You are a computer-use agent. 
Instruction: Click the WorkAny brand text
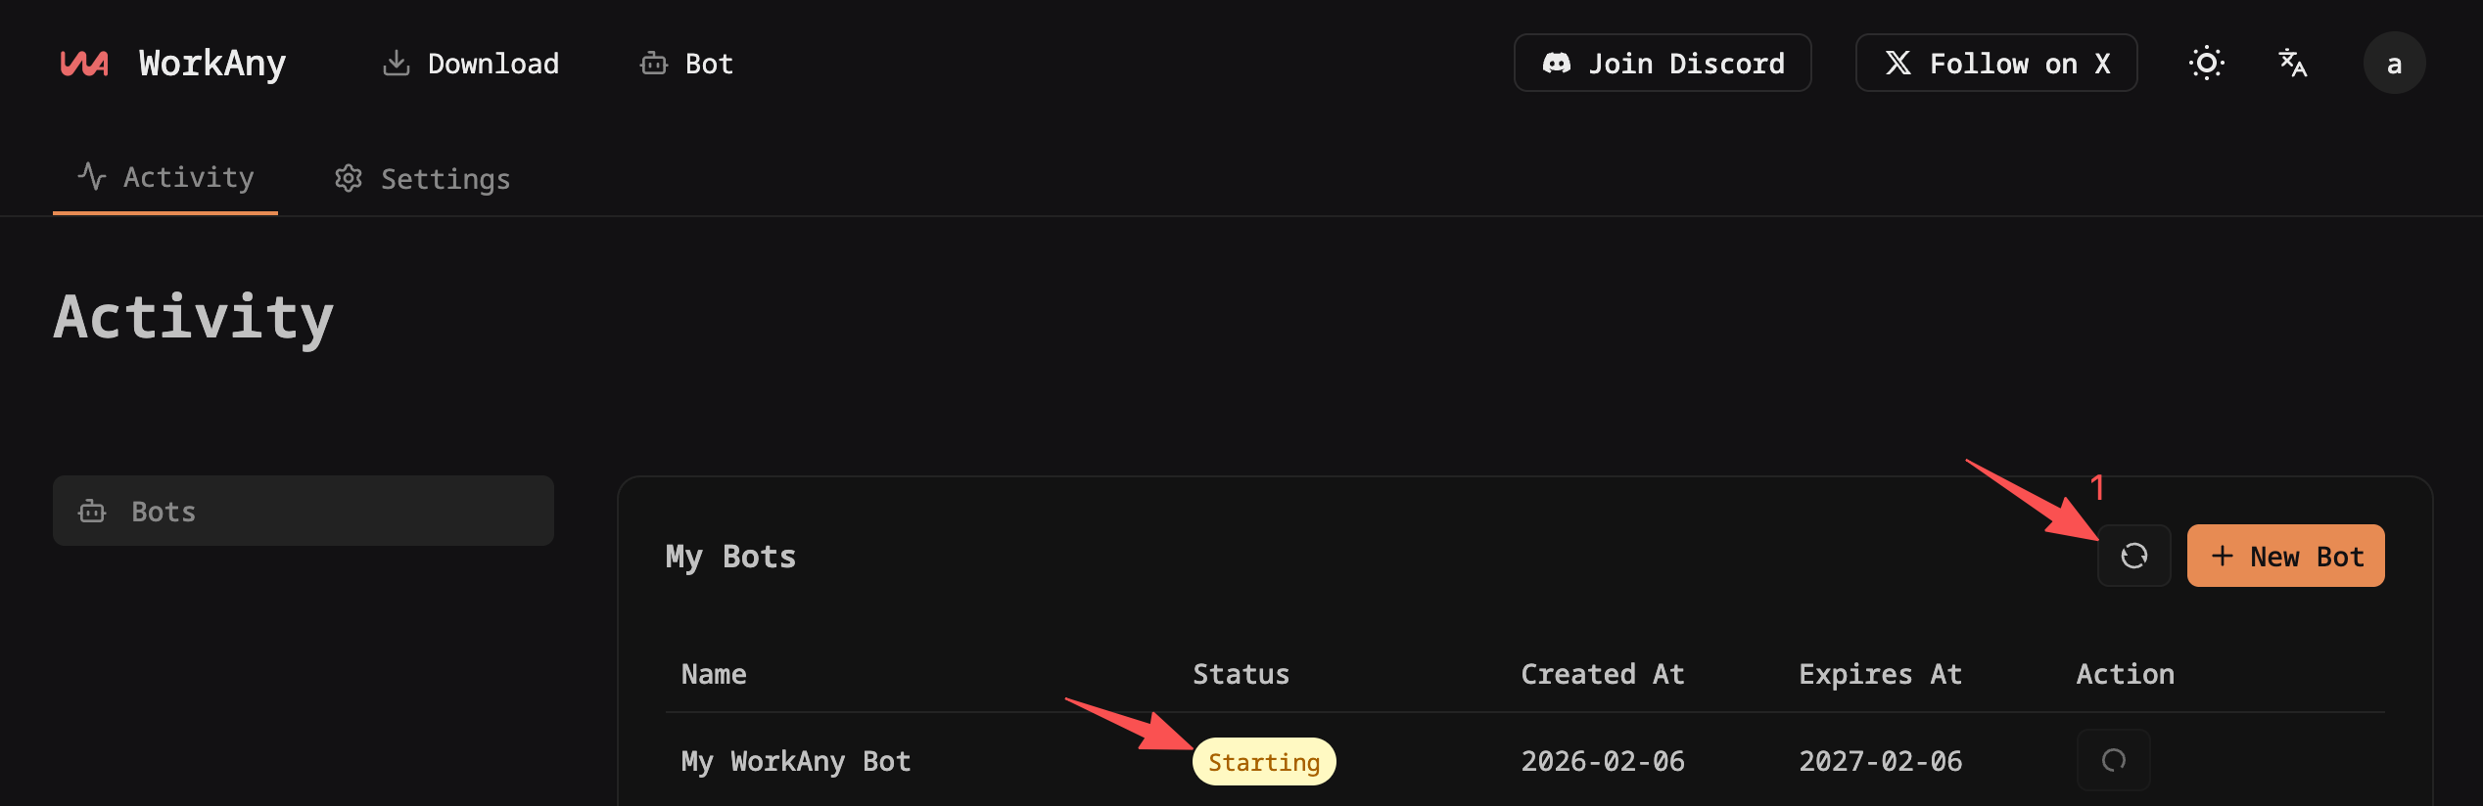click(x=212, y=64)
